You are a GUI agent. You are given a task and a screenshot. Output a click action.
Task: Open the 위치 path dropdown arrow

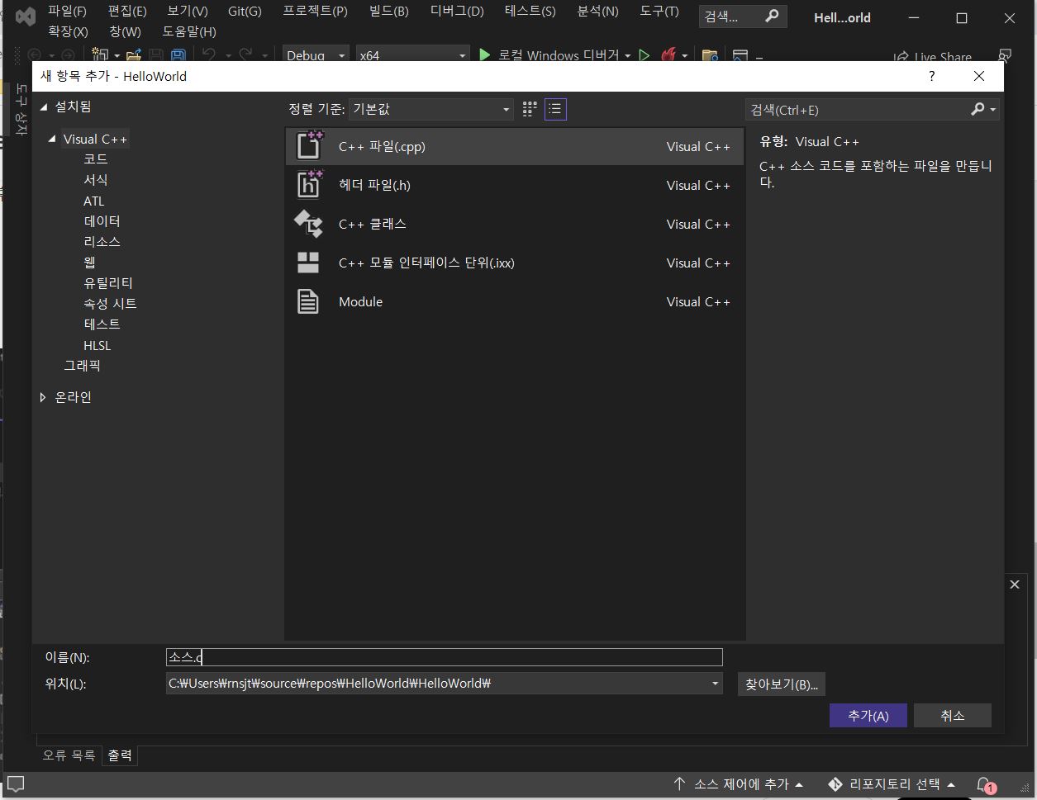click(716, 684)
